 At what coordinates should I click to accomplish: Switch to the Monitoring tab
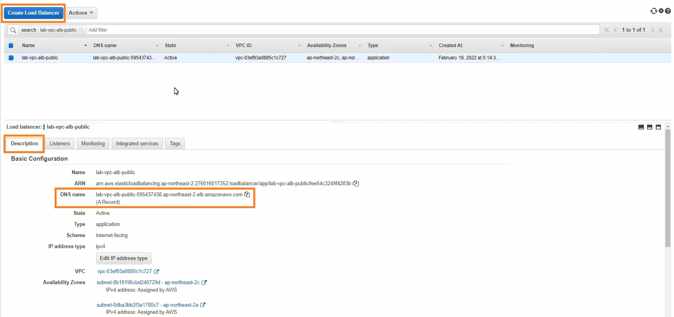(93, 144)
